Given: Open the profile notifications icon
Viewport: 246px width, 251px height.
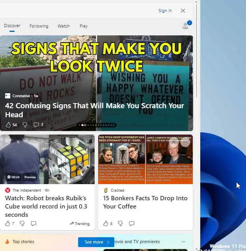Looking at the screenshot, I should 187,25.
